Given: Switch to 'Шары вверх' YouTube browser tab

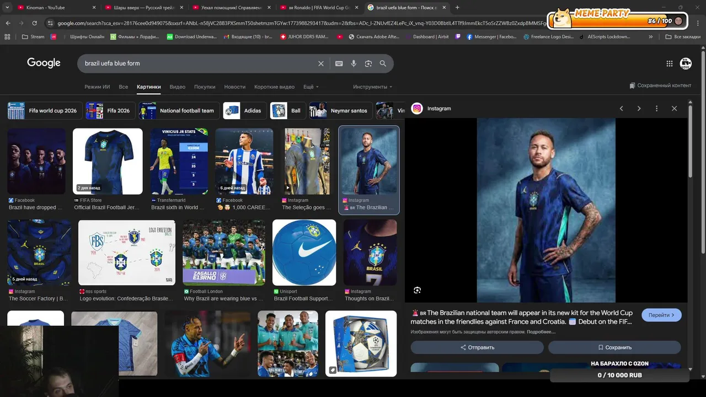Looking at the screenshot, I should click(143, 7).
